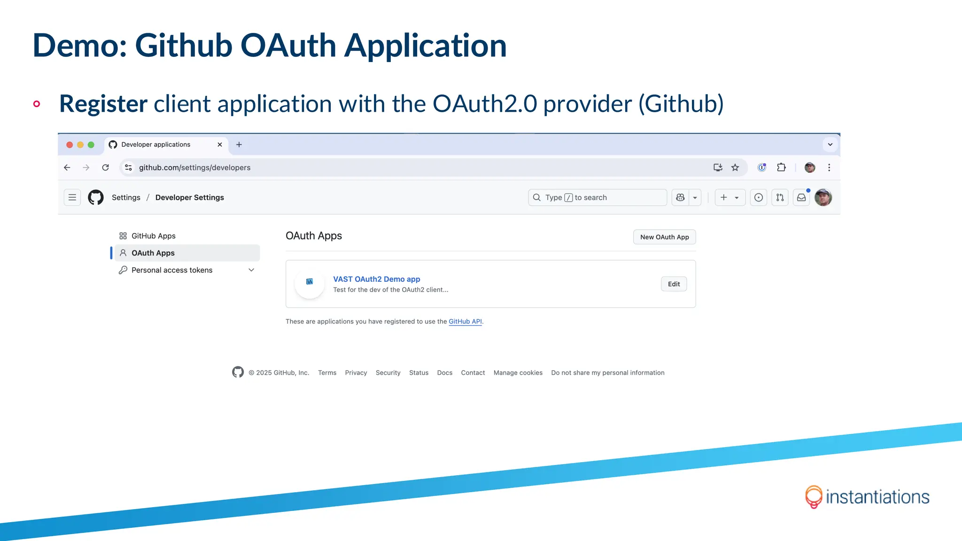
Task: Open the GitHub API link
Action: (465, 322)
